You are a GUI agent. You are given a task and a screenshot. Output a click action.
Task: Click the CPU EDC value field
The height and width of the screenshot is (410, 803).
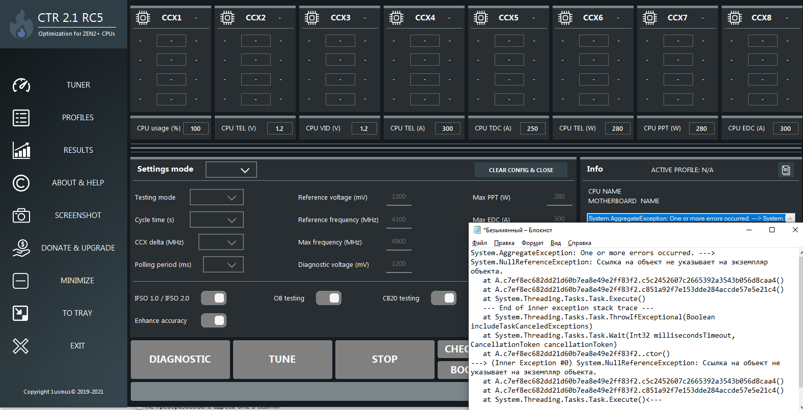point(786,128)
